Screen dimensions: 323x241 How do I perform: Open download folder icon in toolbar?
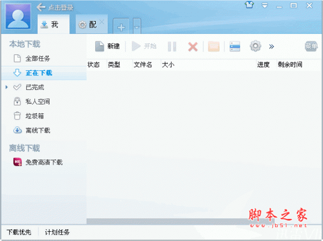(214, 46)
